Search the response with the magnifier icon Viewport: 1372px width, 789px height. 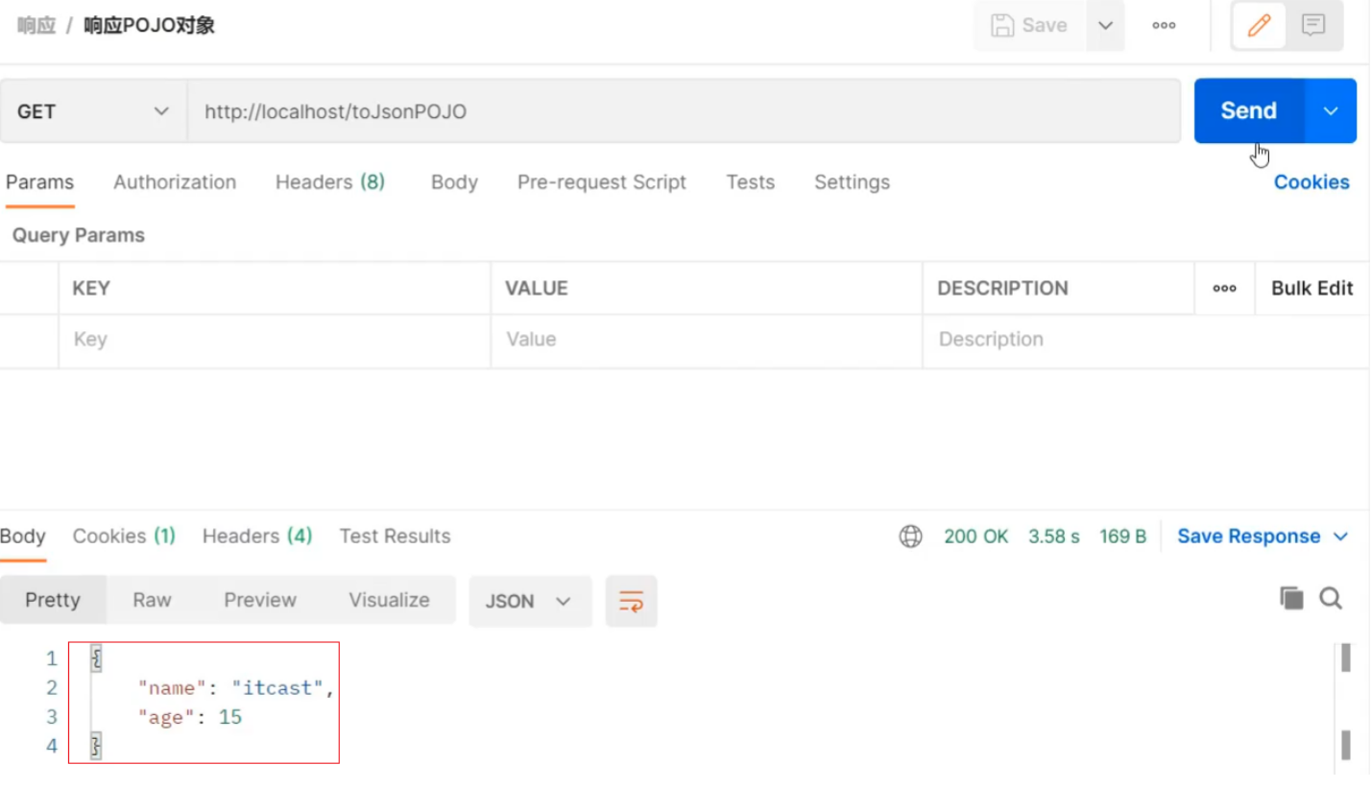click(1331, 597)
